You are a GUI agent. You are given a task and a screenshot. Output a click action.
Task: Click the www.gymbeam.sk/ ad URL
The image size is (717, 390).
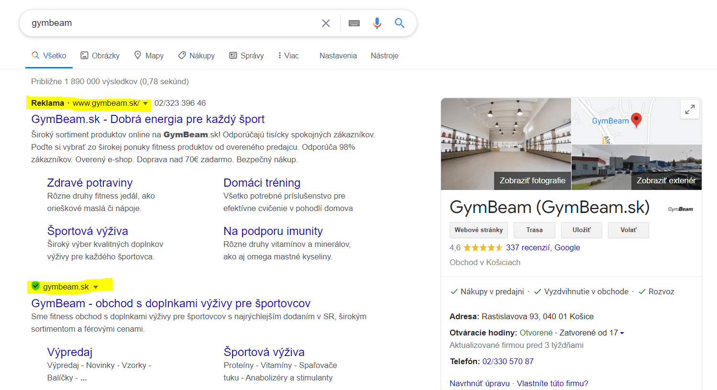(x=106, y=103)
